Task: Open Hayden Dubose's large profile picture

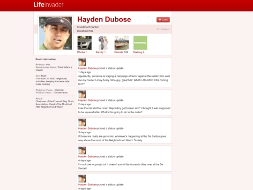Action: [x=55, y=33]
